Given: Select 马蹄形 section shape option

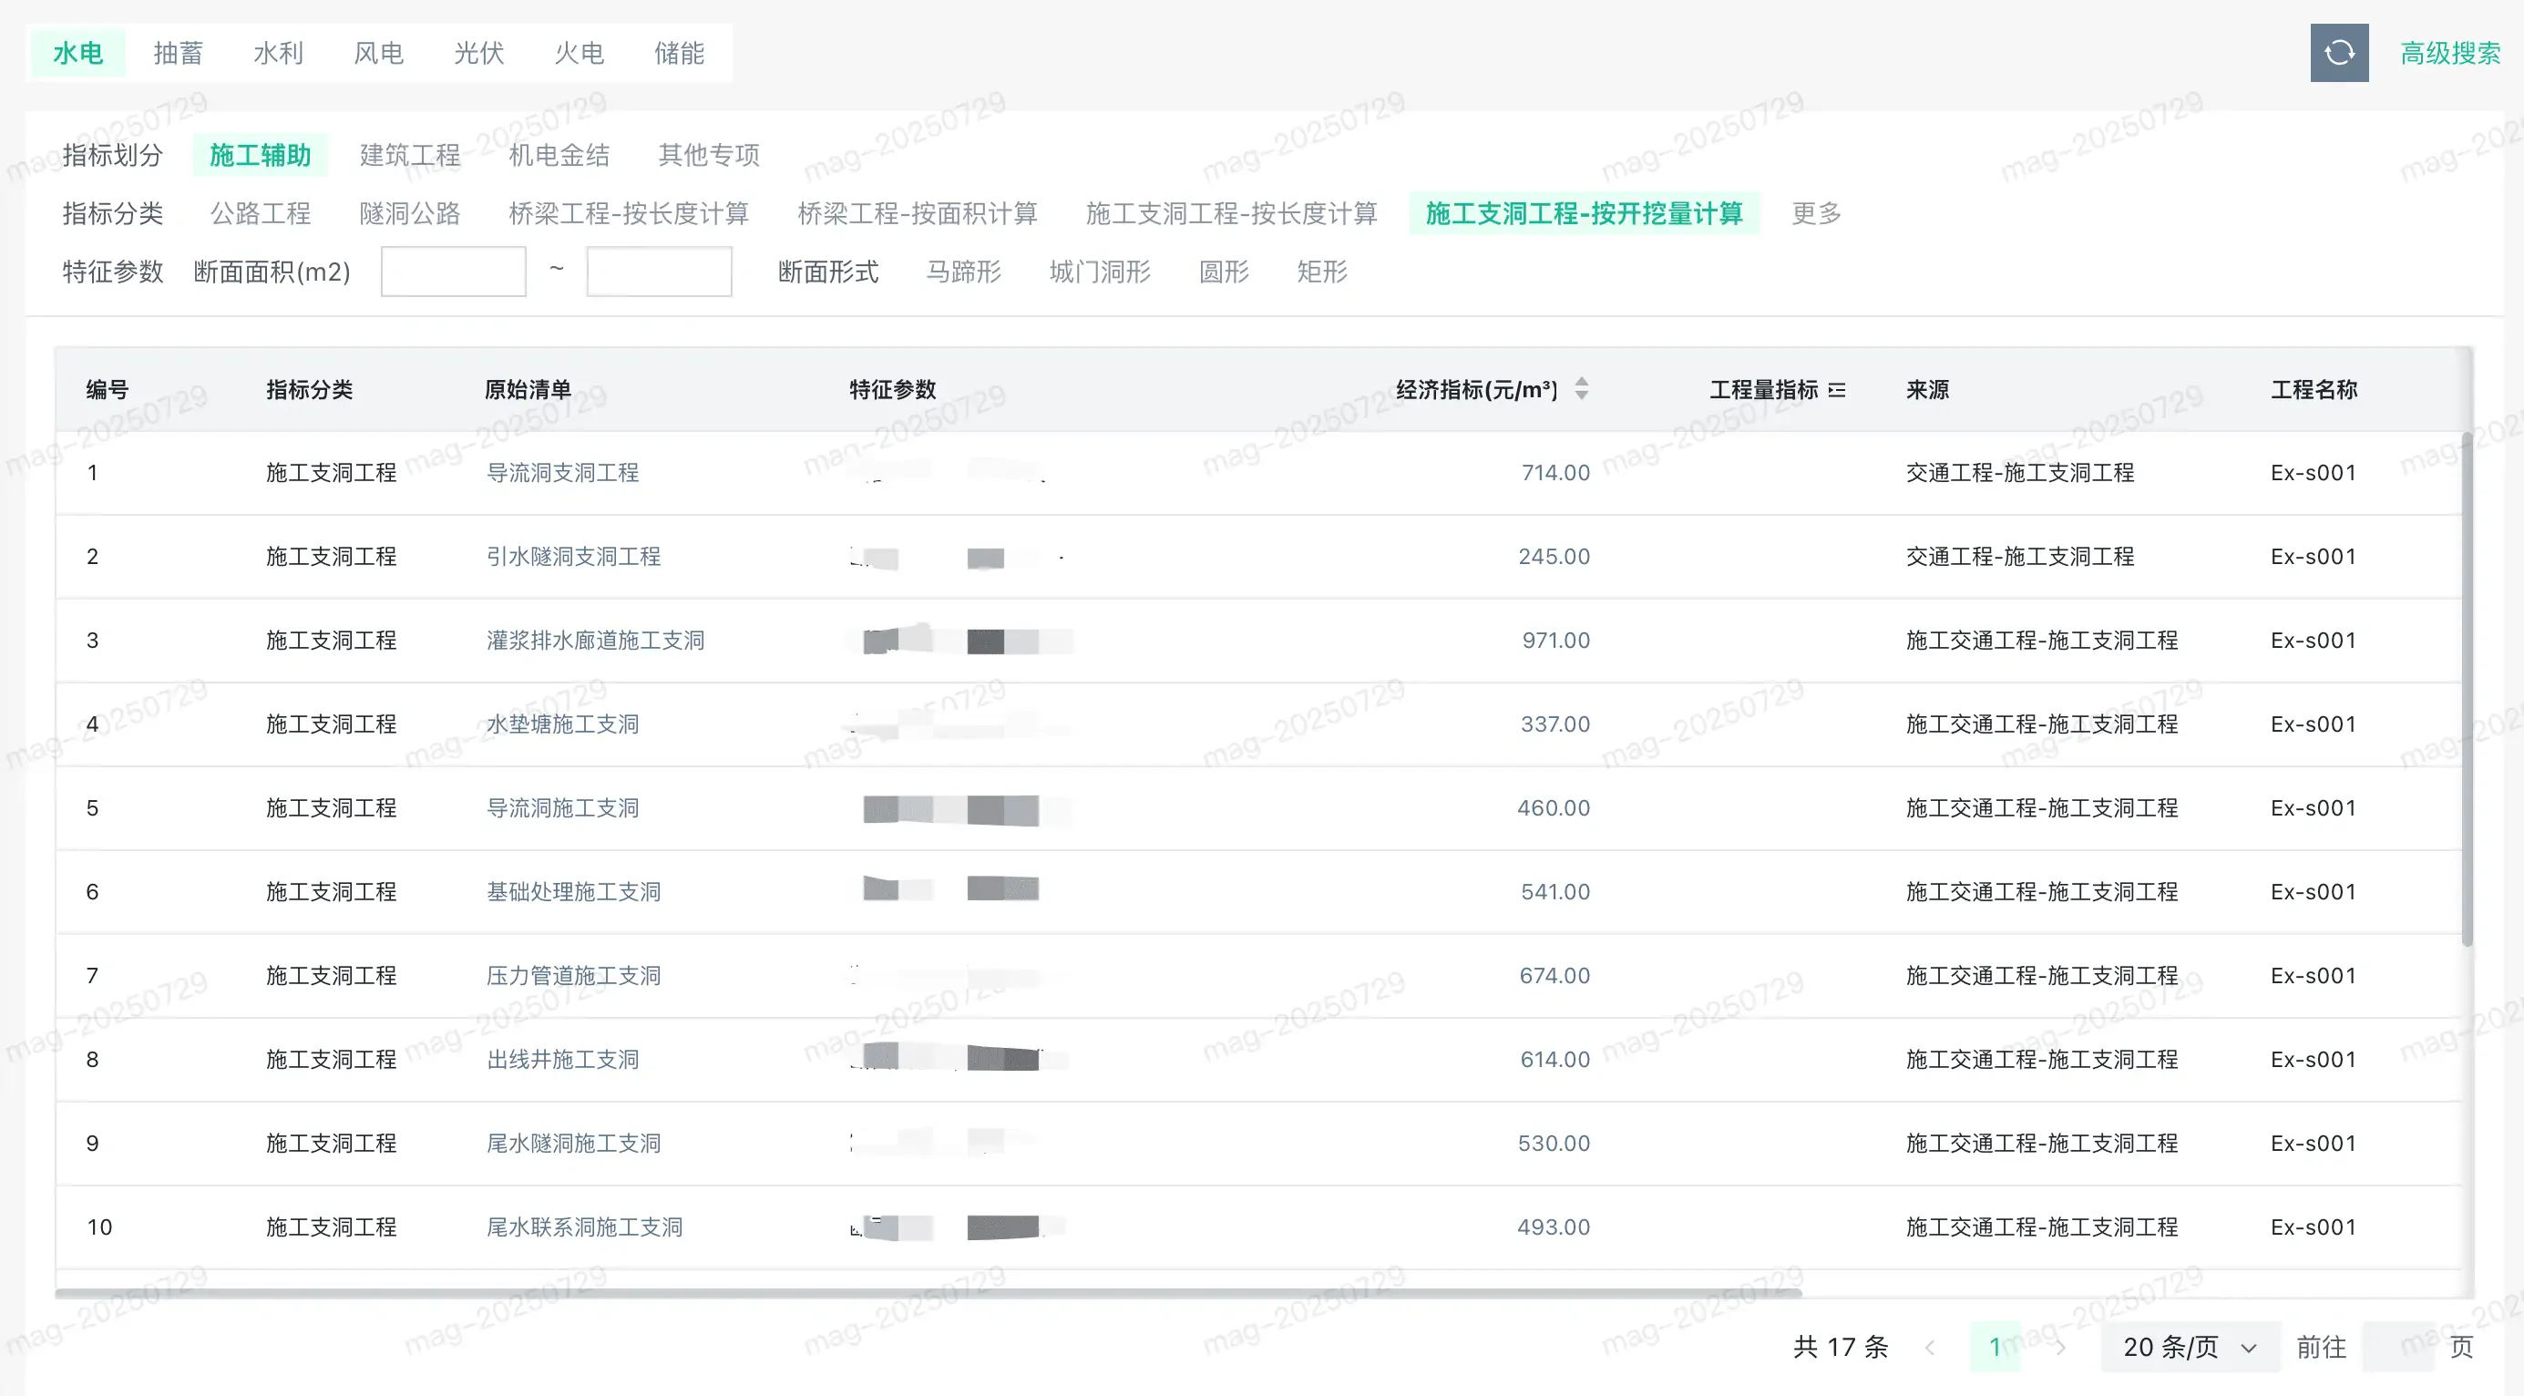Looking at the screenshot, I should coord(963,272).
